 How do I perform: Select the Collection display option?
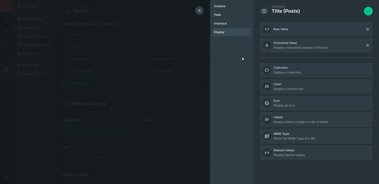(x=316, y=70)
